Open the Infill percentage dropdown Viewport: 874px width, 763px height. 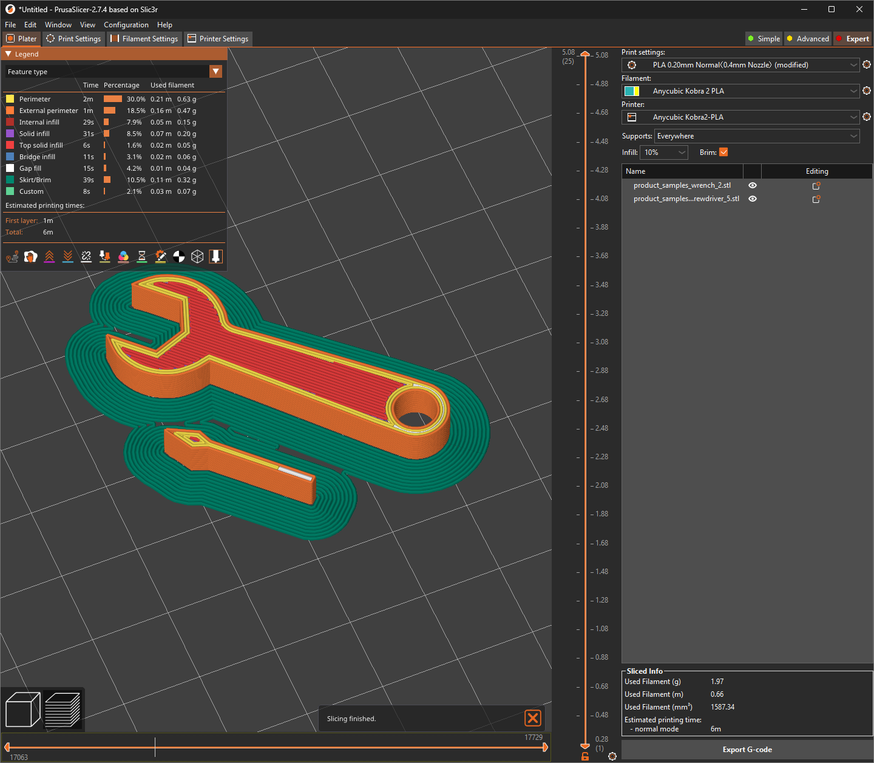click(x=664, y=152)
